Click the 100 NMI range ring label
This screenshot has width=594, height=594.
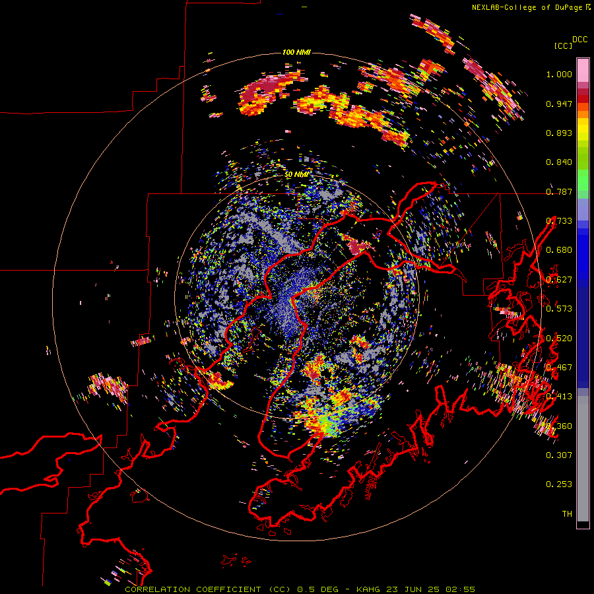coord(296,52)
